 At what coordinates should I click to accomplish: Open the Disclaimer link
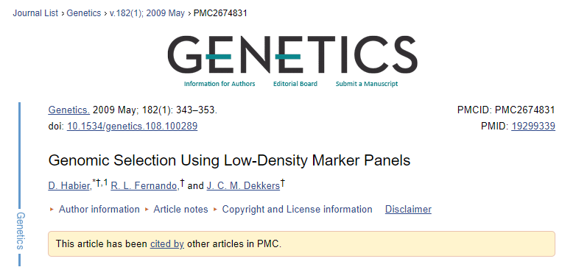[x=408, y=210]
